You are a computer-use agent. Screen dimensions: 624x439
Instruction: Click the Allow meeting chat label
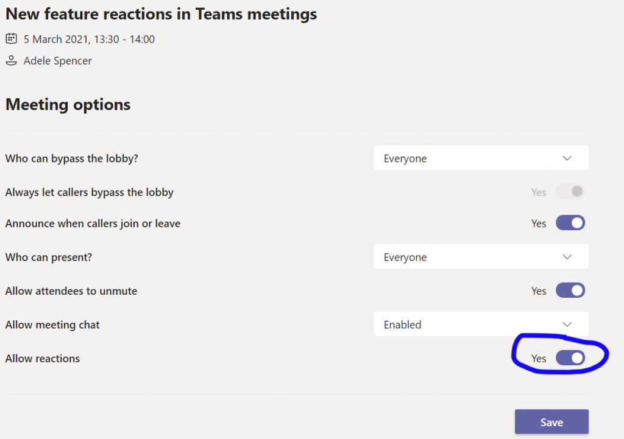pyautogui.click(x=52, y=325)
